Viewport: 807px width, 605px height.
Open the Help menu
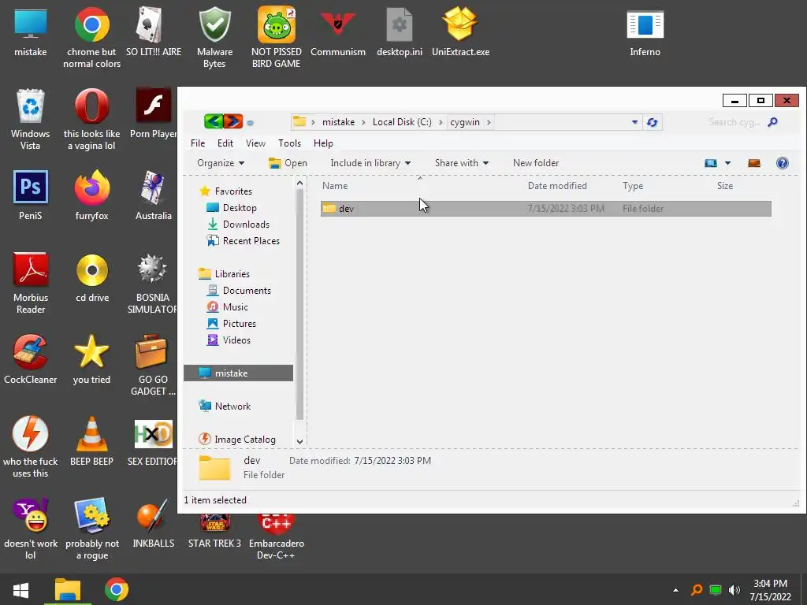[323, 143]
